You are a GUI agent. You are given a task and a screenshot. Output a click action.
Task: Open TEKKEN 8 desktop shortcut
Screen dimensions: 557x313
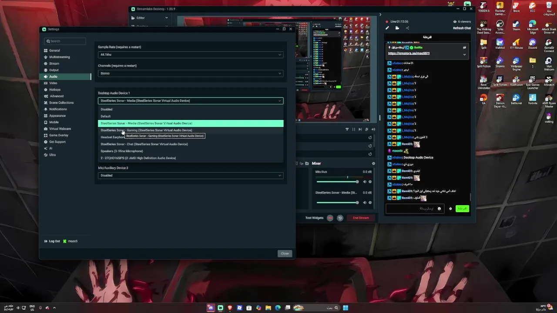click(x=483, y=7)
